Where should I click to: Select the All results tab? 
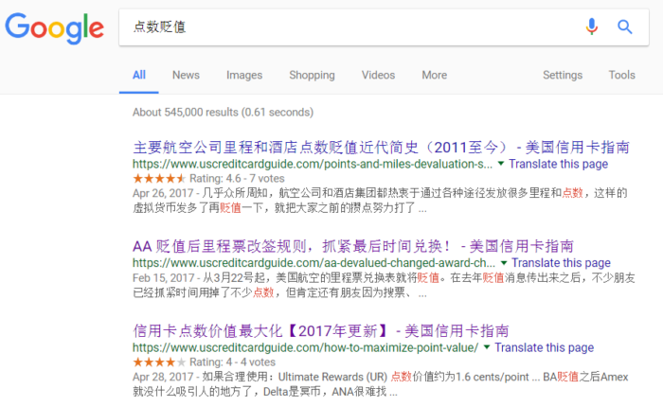[138, 75]
